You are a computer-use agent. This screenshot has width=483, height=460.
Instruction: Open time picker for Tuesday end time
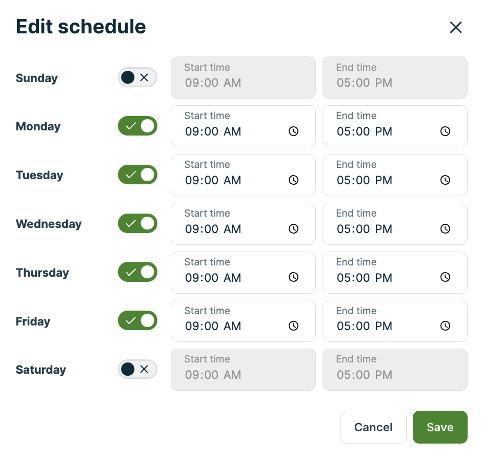point(445,180)
